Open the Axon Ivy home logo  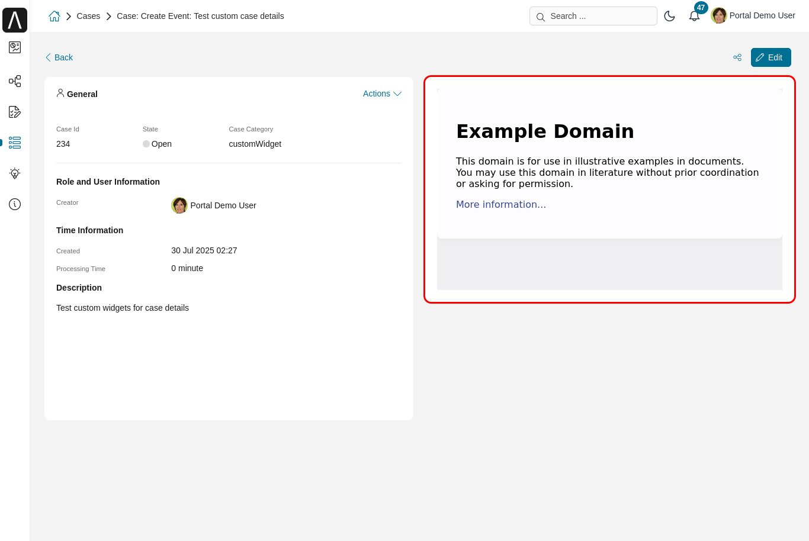(x=15, y=20)
